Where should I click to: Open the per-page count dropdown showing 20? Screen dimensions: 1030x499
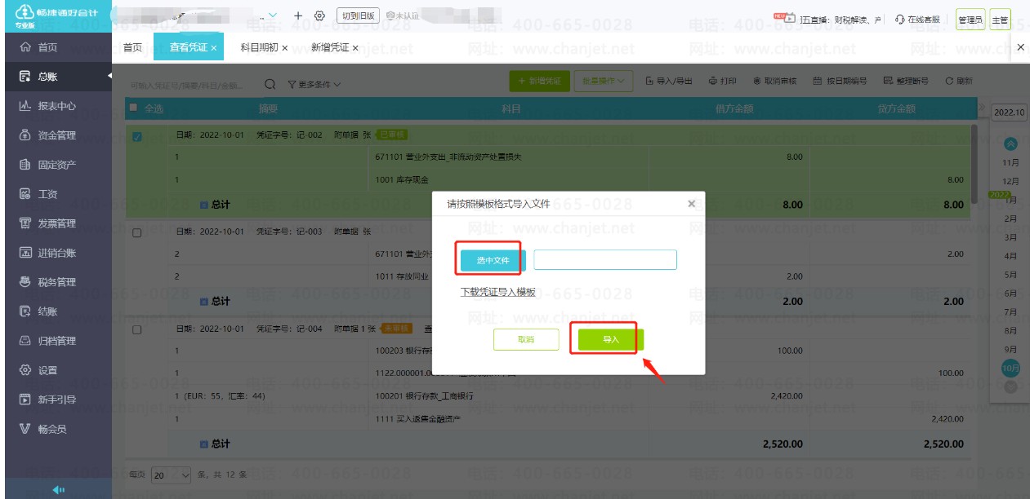pos(172,475)
